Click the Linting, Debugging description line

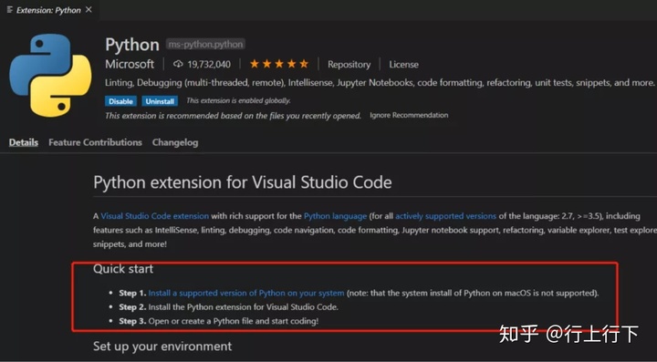[x=380, y=83]
